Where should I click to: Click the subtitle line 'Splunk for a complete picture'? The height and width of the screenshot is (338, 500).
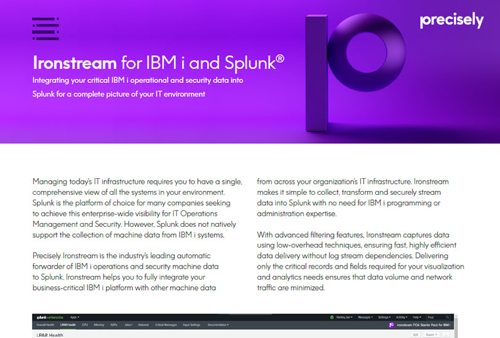[x=119, y=94]
